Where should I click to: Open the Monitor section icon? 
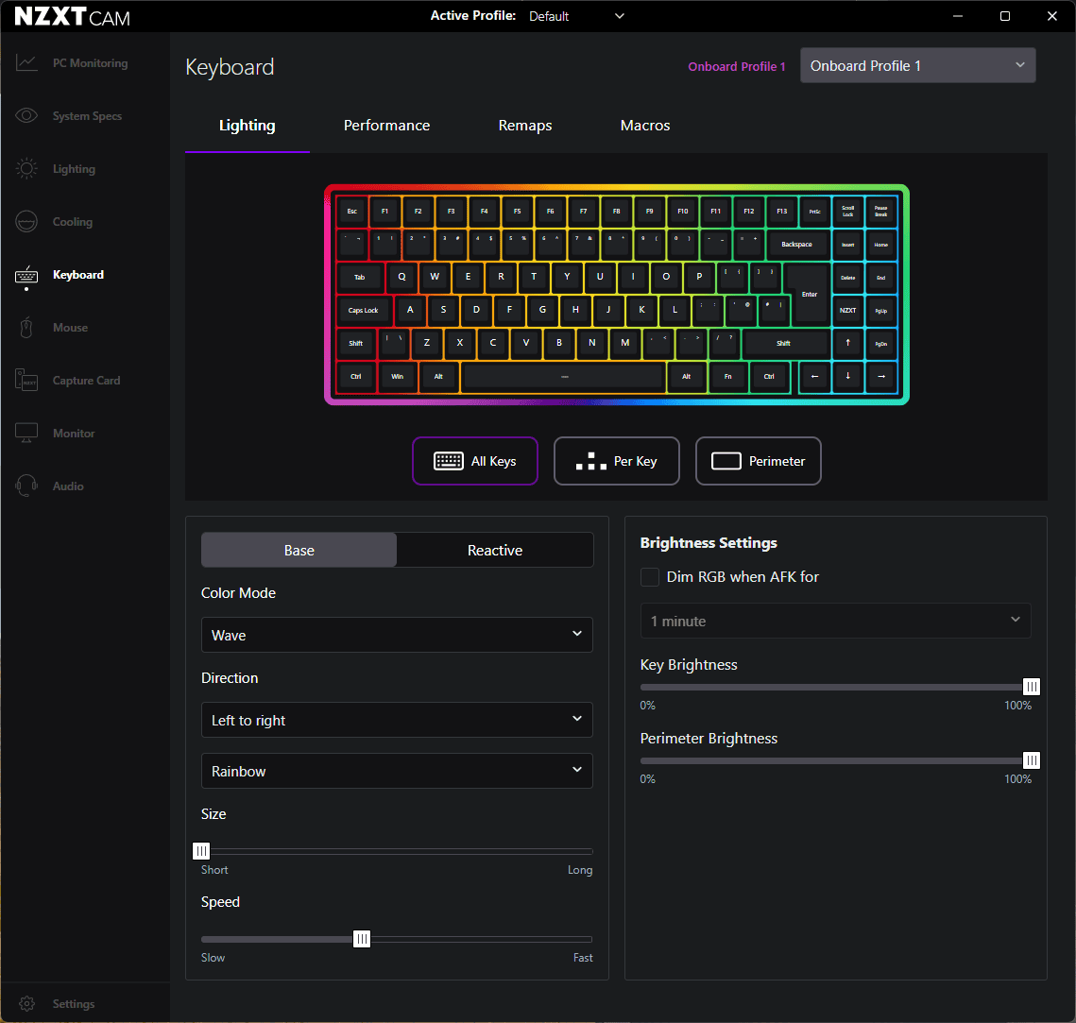[x=26, y=433]
